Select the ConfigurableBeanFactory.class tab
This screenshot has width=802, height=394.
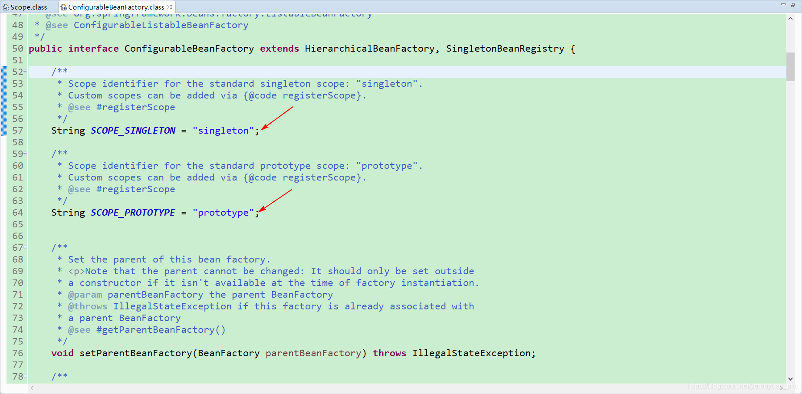pos(116,7)
